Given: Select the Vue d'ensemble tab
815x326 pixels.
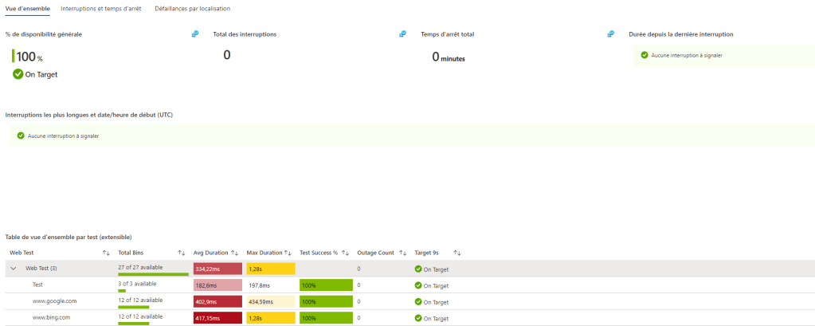Looking at the screenshot, I should 27,9.
